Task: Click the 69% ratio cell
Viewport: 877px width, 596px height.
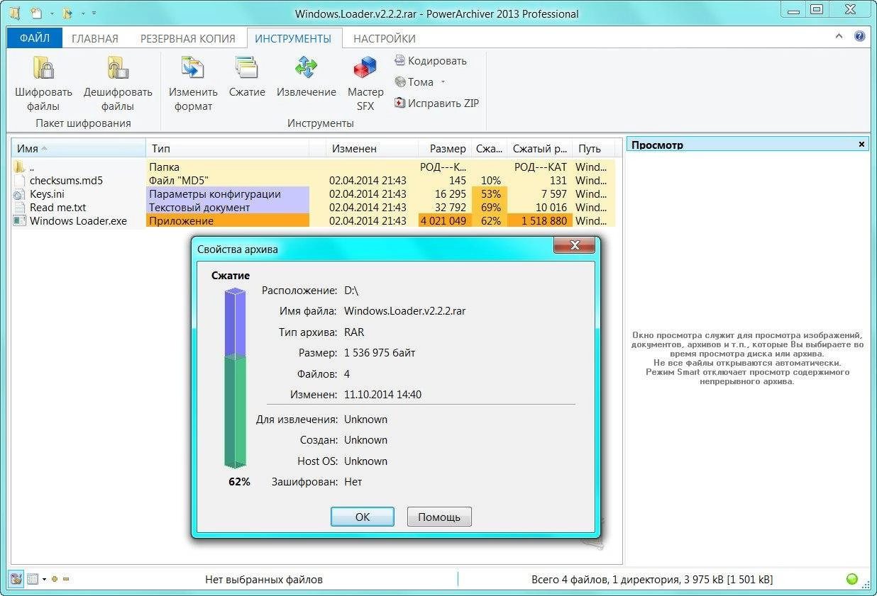Action: [x=490, y=208]
